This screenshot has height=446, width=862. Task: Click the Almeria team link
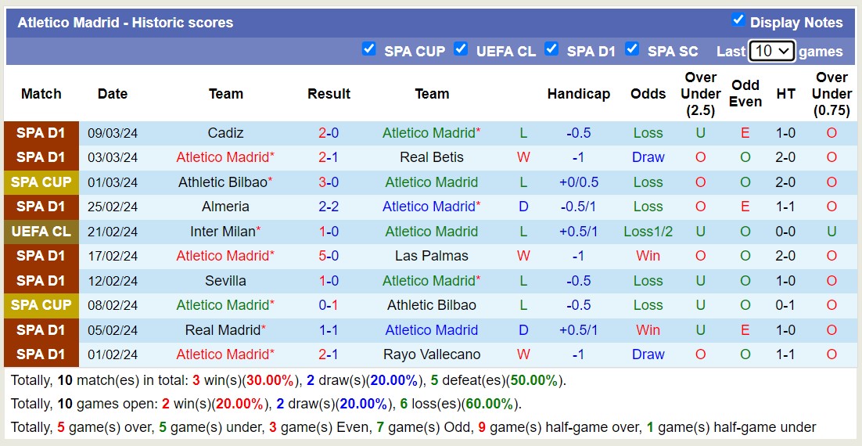(x=225, y=207)
